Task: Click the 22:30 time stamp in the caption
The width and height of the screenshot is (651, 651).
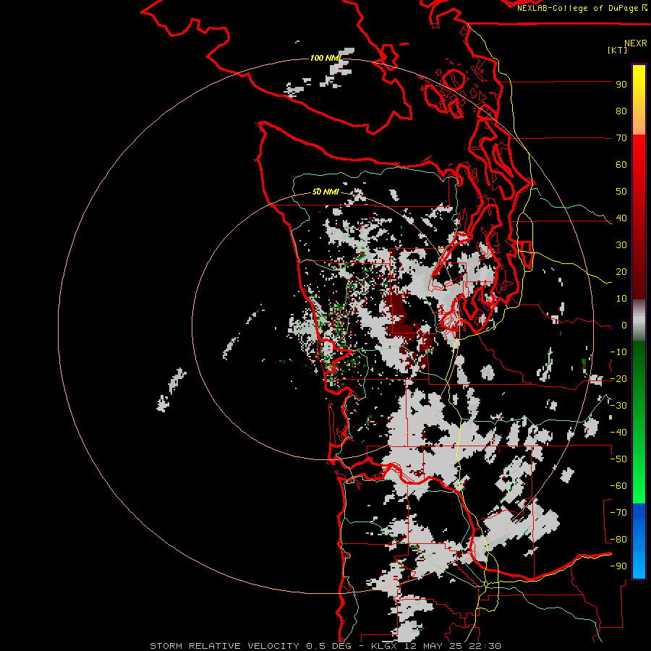Action: (x=485, y=646)
